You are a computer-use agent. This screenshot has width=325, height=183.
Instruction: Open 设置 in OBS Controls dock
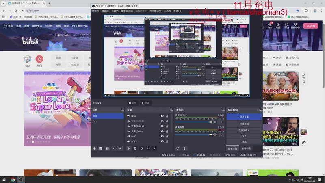click(x=244, y=136)
